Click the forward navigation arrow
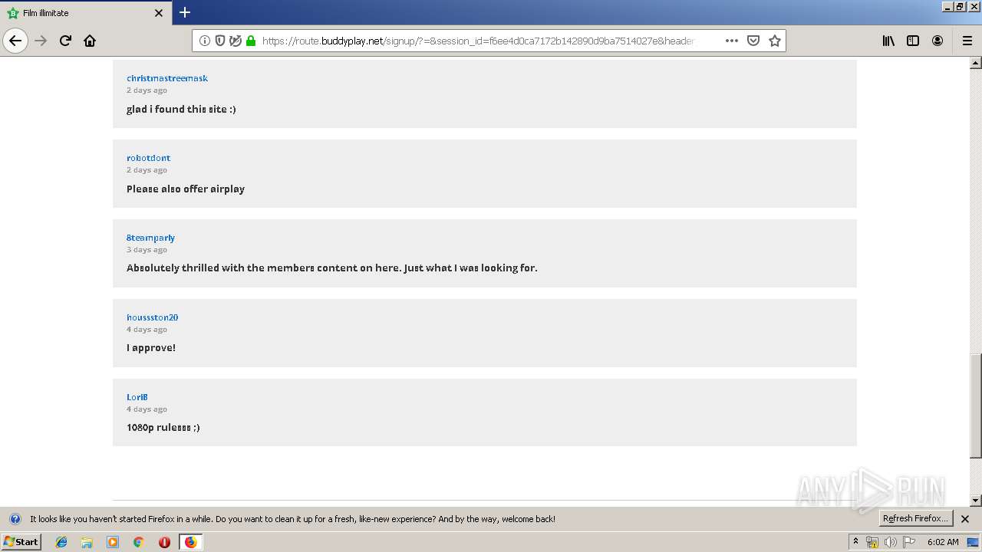Screen dimensions: 982x552 coord(41,41)
